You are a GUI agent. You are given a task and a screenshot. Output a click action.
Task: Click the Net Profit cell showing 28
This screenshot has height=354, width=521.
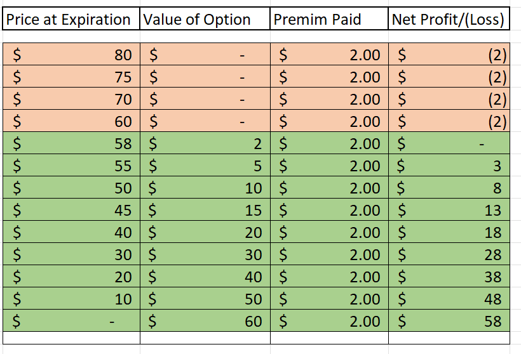tap(449, 255)
